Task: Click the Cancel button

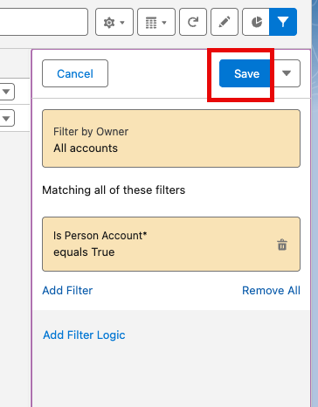Action: coord(75,73)
